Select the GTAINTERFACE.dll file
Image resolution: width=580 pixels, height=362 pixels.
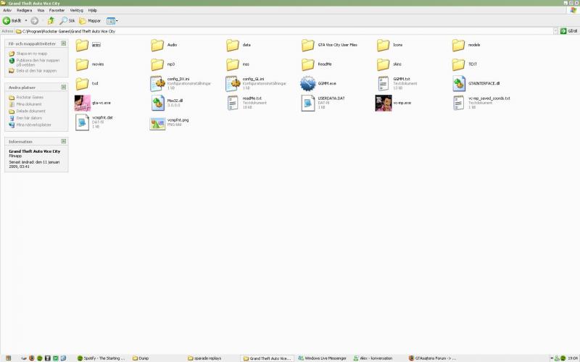459,83
